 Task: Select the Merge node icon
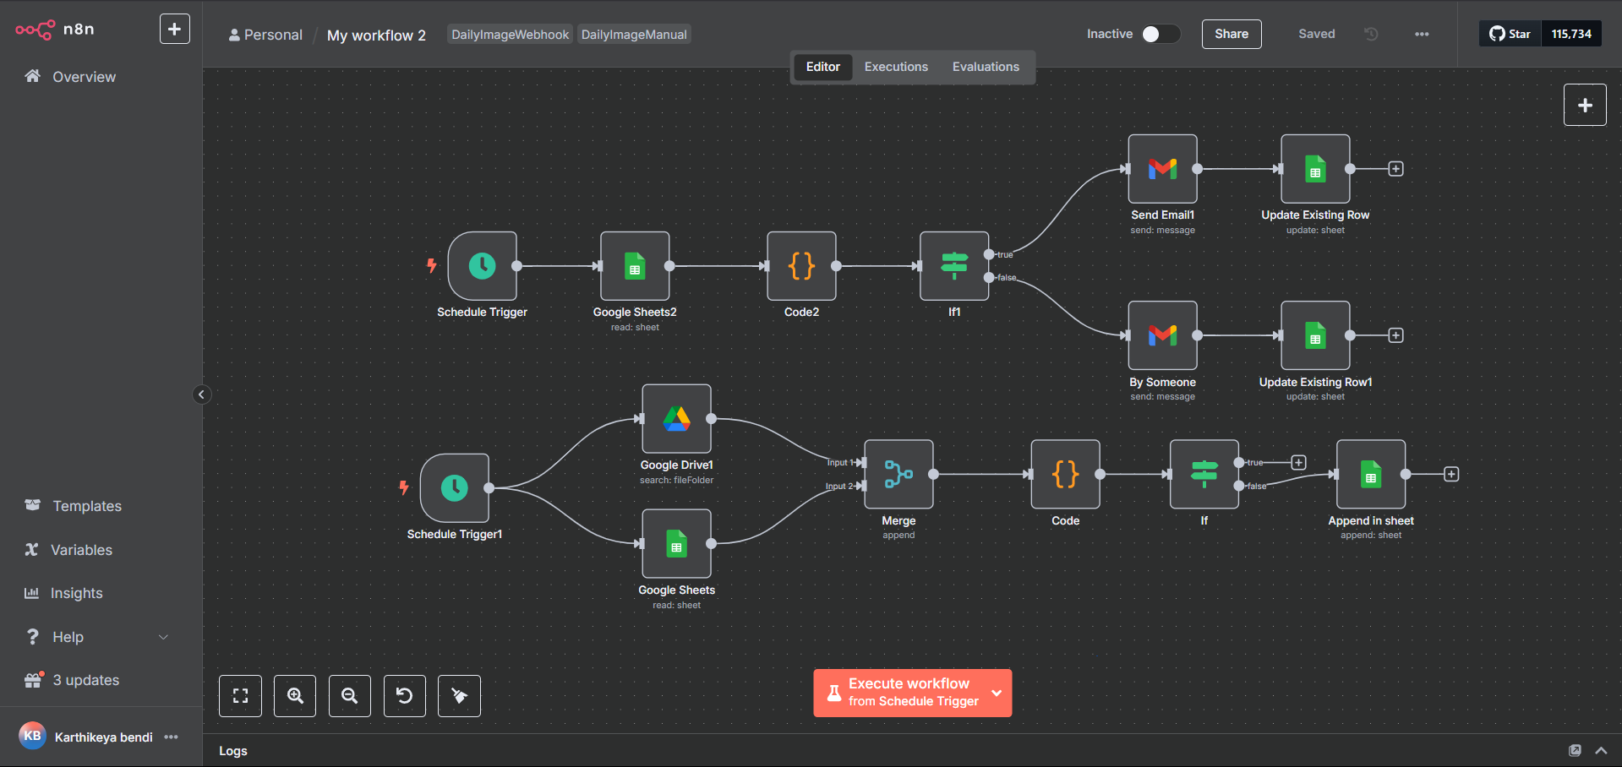898,474
